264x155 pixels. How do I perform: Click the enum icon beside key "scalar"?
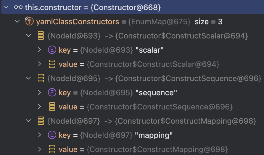pos(52,50)
